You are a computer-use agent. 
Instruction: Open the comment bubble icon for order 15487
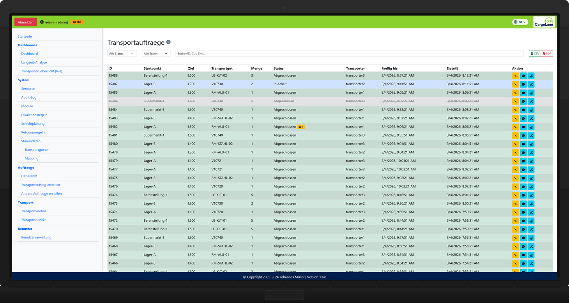[x=523, y=84]
